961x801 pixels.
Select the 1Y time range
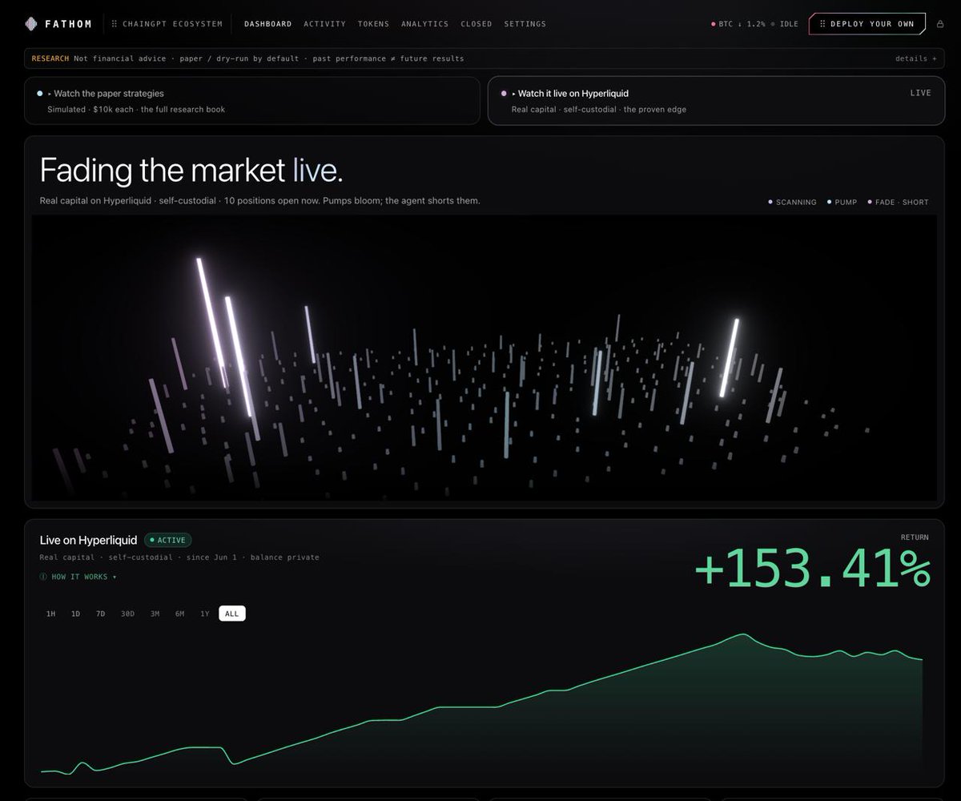[204, 614]
